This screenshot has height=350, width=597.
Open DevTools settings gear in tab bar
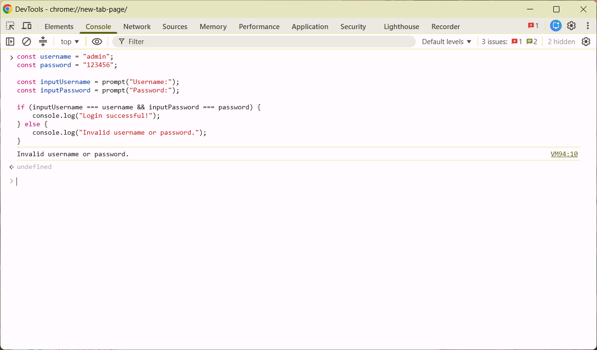click(572, 26)
